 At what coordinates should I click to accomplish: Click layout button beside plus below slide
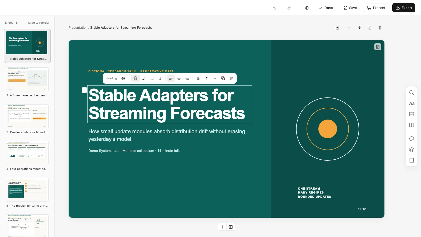click(231, 227)
